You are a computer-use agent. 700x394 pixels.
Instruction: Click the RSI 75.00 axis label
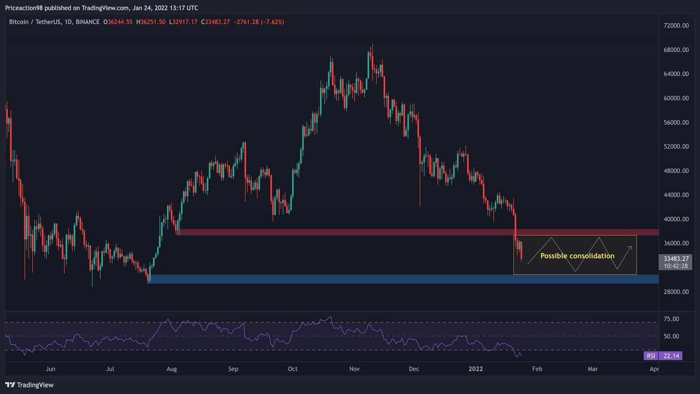coord(671,319)
